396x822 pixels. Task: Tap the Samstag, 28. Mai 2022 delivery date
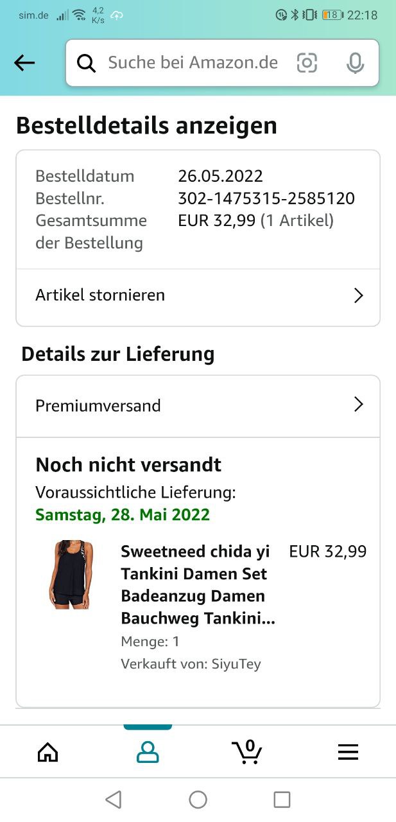coord(123,515)
